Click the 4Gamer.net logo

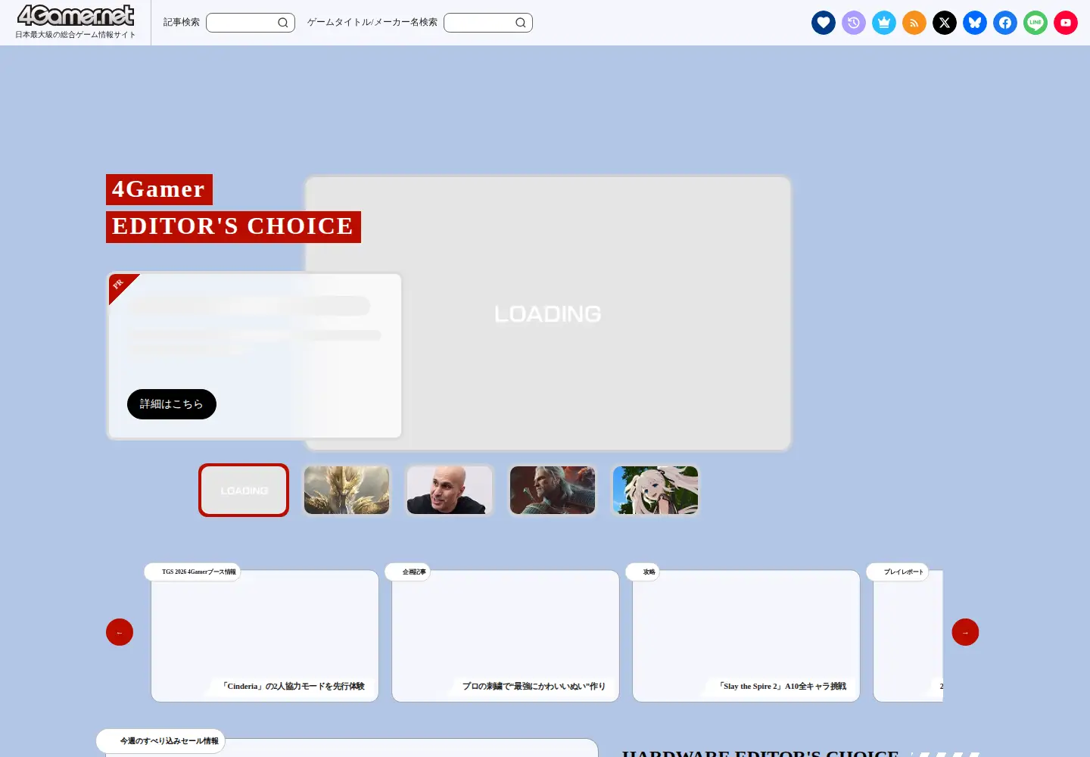coord(76,16)
